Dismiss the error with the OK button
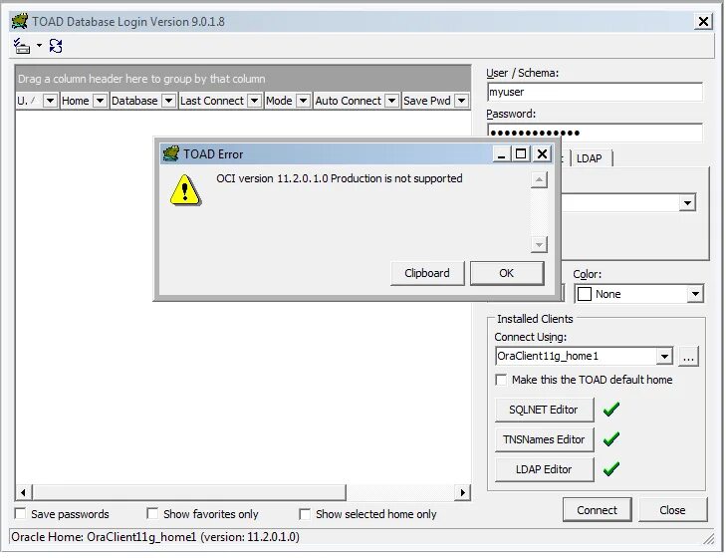 pos(507,273)
